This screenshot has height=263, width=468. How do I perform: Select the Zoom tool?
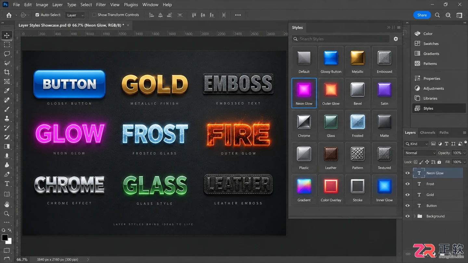7,214
